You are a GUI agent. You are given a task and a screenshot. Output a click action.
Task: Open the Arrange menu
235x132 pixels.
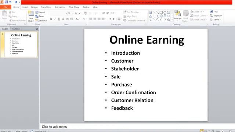point(178,16)
